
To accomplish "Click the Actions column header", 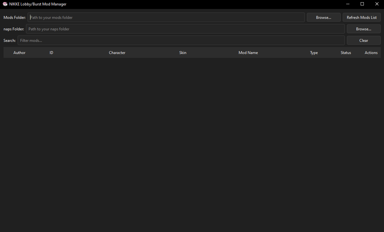I will pyautogui.click(x=371, y=52).
